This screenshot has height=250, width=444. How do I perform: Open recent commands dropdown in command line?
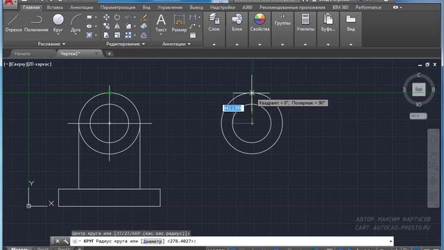coord(76,241)
